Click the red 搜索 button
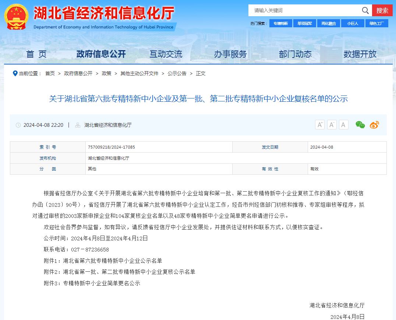Image resolution: width=396 pixels, height=320 pixels. click(383, 10)
